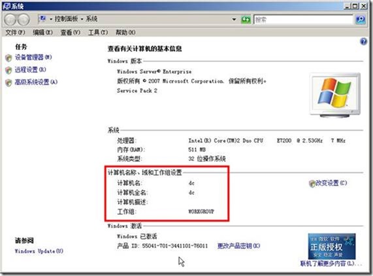Open the 编辑(E) menu
The width and height of the screenshot is (373, 276).
tap(42, 33)
